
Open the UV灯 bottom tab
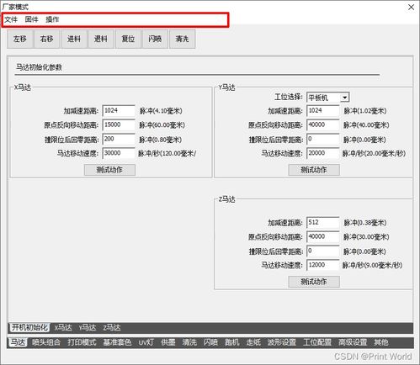point(146,342)
